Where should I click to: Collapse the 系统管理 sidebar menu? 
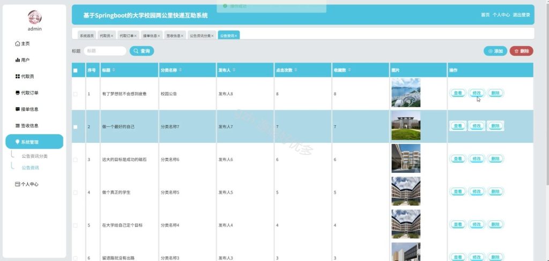[34, 142]
